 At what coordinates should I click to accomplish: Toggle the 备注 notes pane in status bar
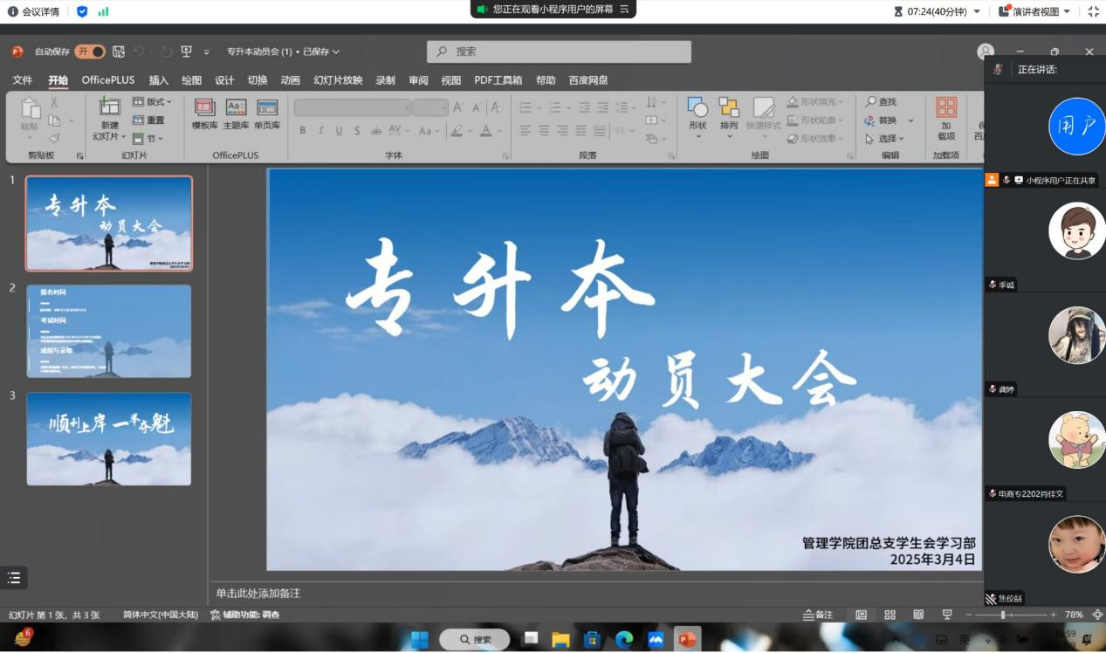click(x=818, y=615)
